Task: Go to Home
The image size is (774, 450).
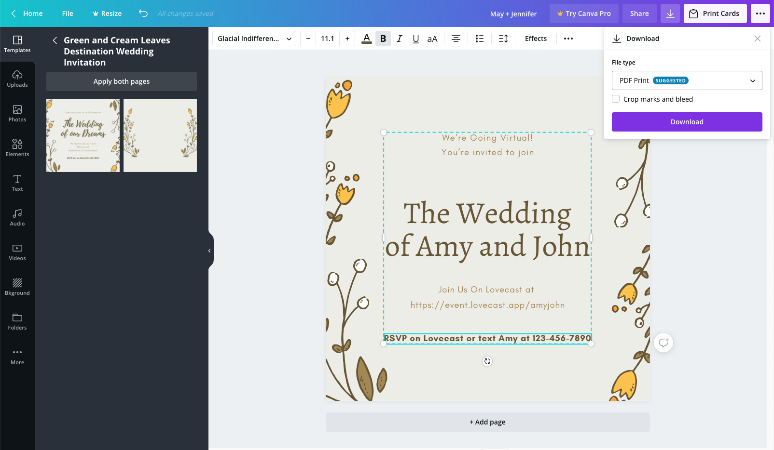Action: tap(27, 13)
